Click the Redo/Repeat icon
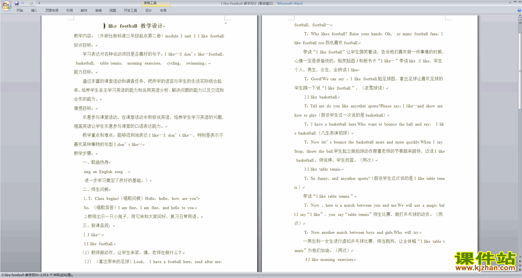The height and width of the screenshot is (278, 522). (31, 3)
